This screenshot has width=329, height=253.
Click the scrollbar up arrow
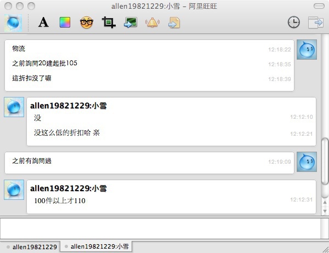(x=325, y=202)
